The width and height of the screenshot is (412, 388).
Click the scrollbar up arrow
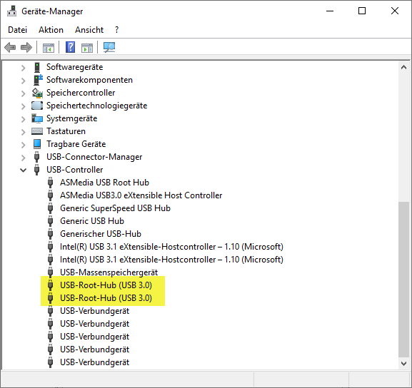point(403,68)
